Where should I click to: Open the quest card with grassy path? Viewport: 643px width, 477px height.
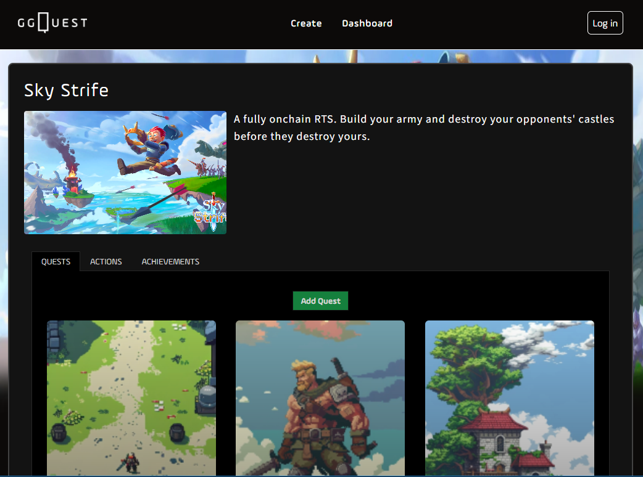click(x=131, y=398)
